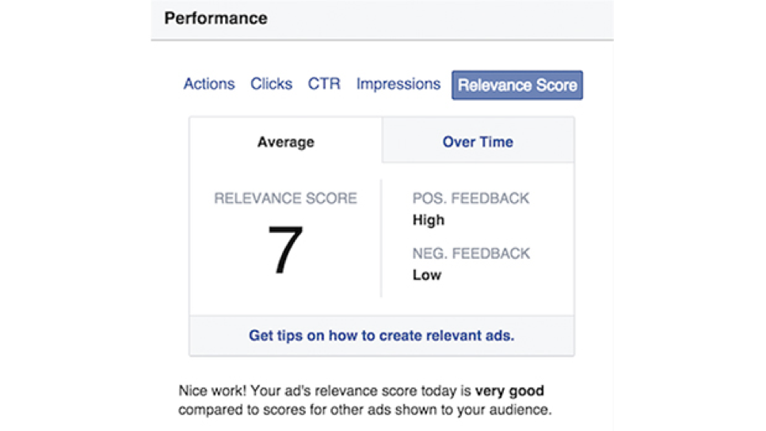Image resolution: width=766 pixels, height=431 pixels.
Task: Click the 'Nice work!' message text
Action: point(212,391)
